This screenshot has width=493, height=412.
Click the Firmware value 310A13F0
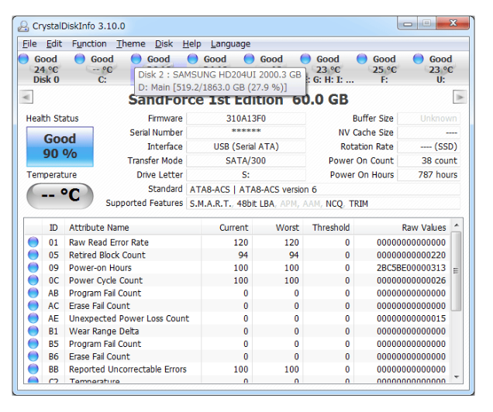246,118
